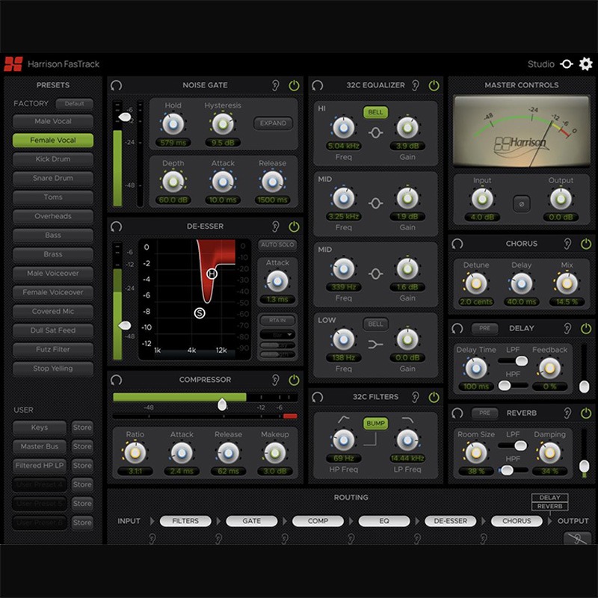Toggle De-Esser power button
598x598 pixels.
[294, 227]
